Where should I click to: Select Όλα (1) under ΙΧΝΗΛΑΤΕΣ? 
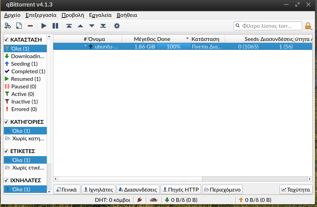point(25,189)
